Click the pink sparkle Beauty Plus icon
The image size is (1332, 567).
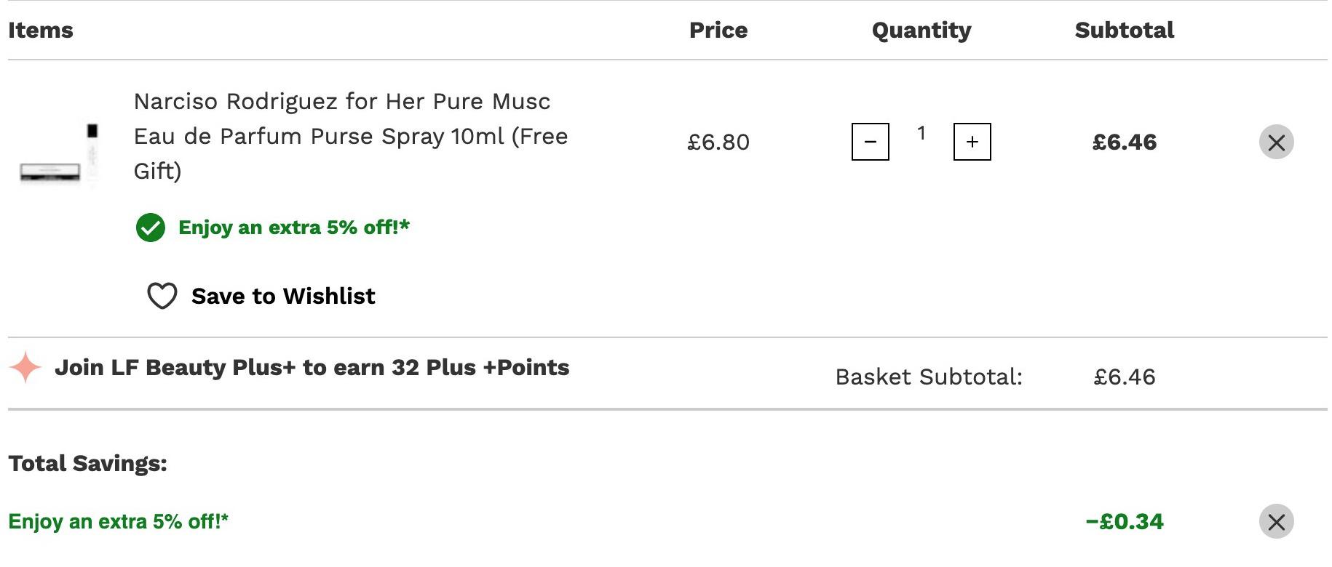25,367
